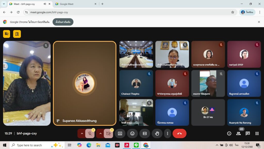Select the Supanee Akkasedthung video tile

tap(85, 83)
